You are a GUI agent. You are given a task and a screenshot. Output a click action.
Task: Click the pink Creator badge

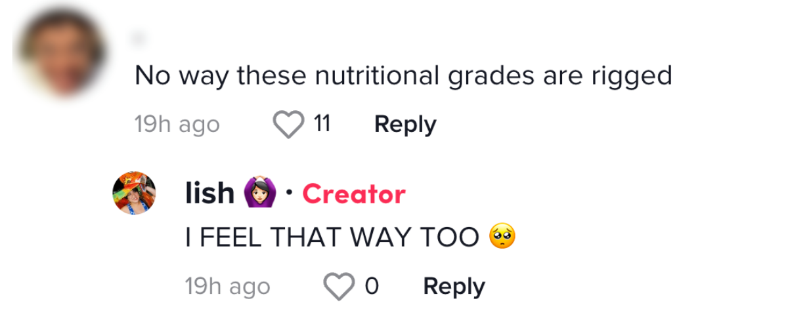coord(354,194)
